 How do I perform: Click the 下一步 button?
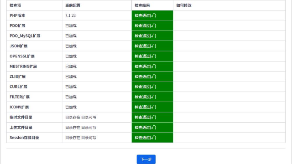146,159
